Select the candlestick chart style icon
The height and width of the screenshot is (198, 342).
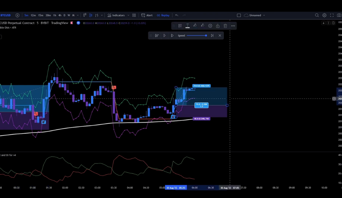(91, 15)
